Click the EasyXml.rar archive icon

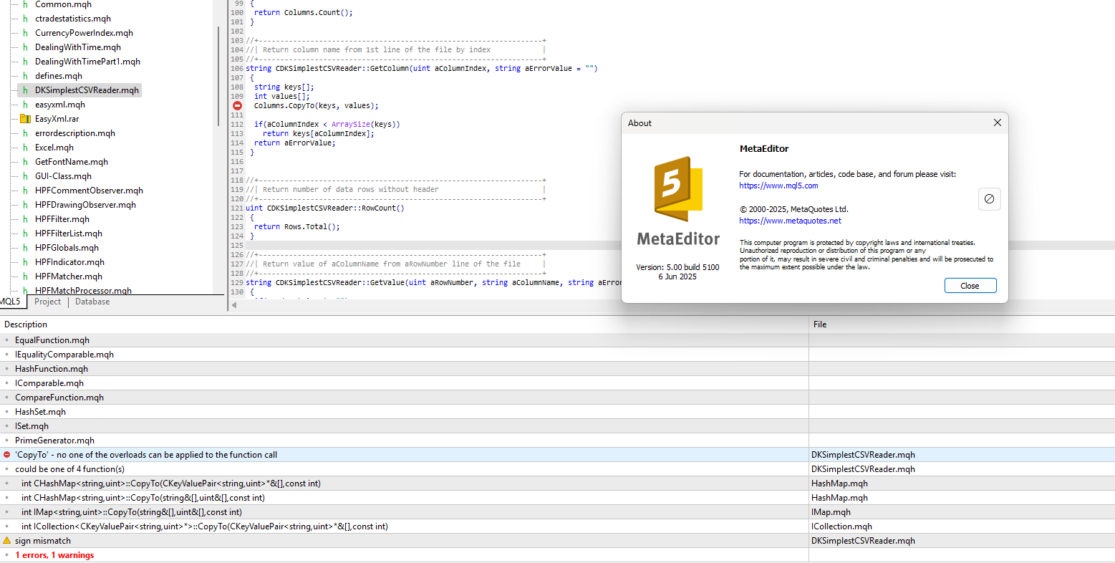tap(25, 119)
